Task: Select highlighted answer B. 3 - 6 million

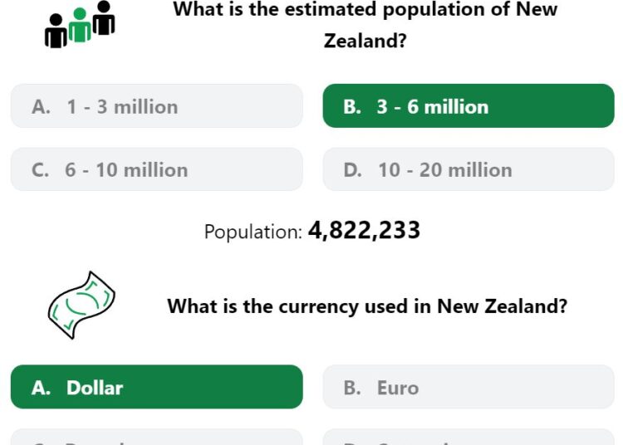Action: pyautogui.click(x=468, y=106)
